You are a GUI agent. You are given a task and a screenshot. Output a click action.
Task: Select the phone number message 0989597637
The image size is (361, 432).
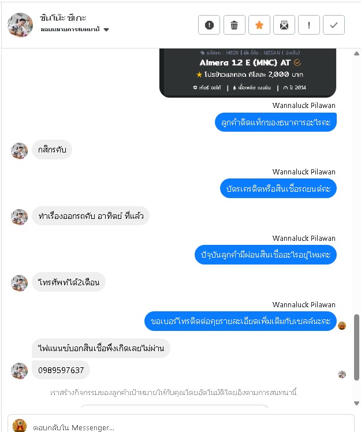[x=61, y=370]
